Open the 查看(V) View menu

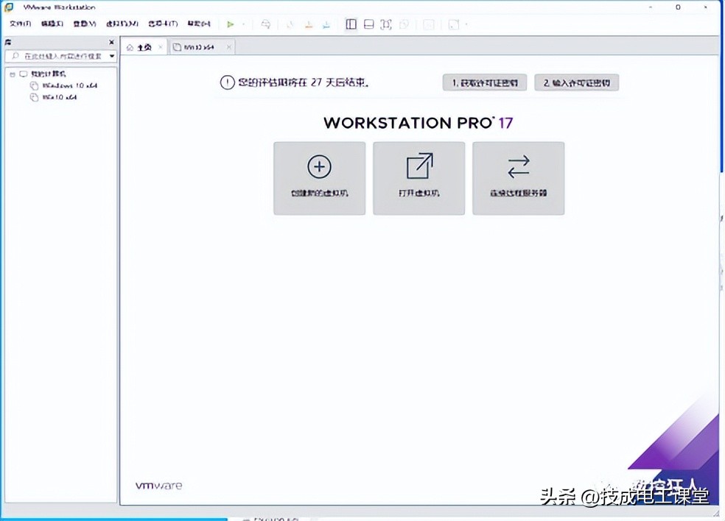(x=84, y=24)
